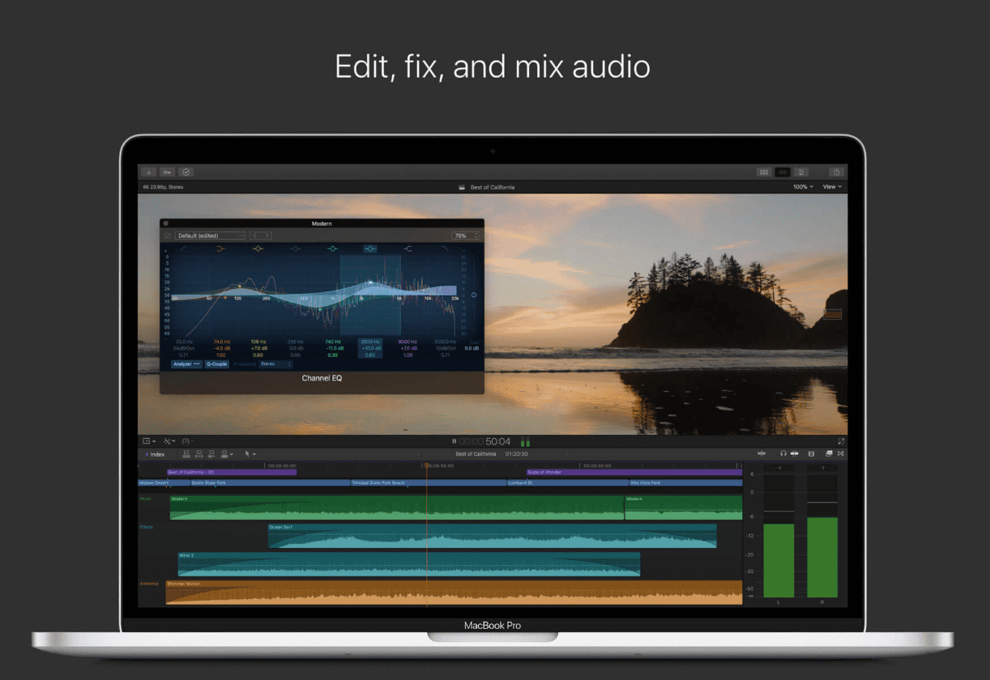Select the 74.0 Hz frequency value
Image resolution: width=990 pixels, height=680 pixels.
pyautogui.click(x=220, y=342)
